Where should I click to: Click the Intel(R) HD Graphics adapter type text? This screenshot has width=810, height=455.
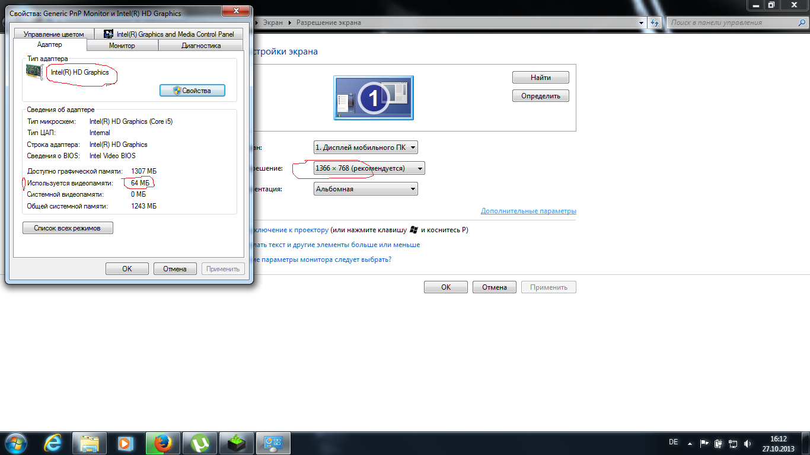(x=80, y=72)
